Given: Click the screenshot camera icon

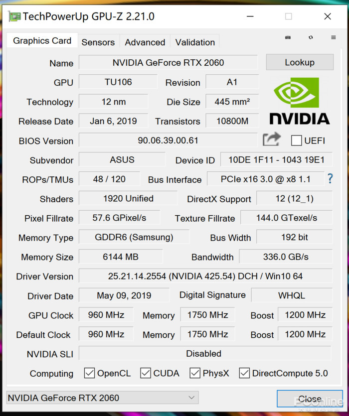Looking at the screenshot, I should click(x=288, y=37).
